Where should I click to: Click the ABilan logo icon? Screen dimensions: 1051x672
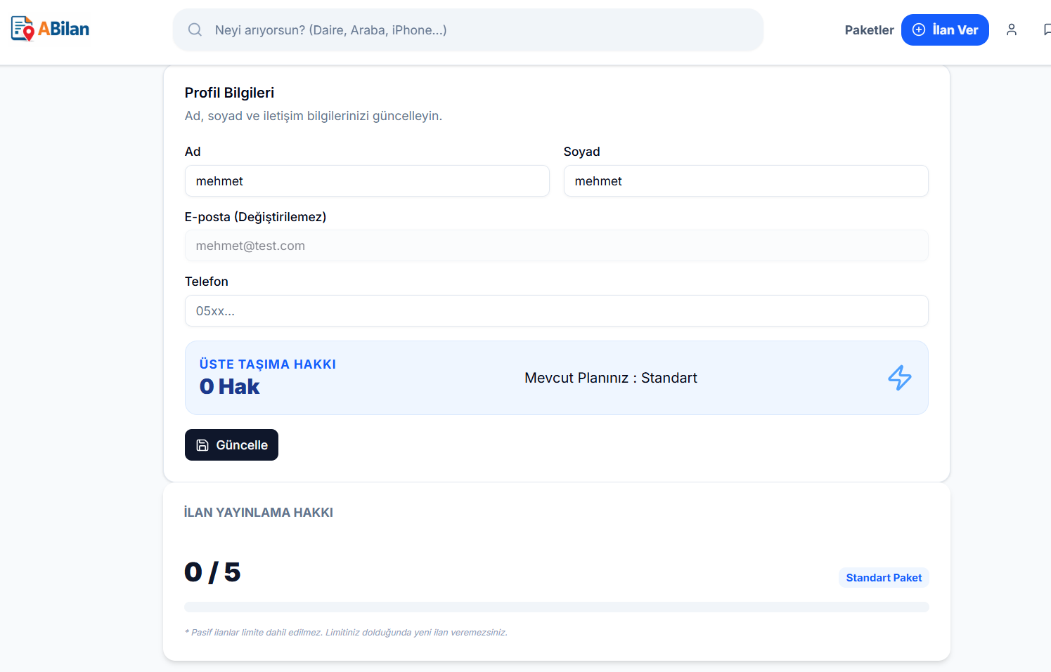[22, 29]
